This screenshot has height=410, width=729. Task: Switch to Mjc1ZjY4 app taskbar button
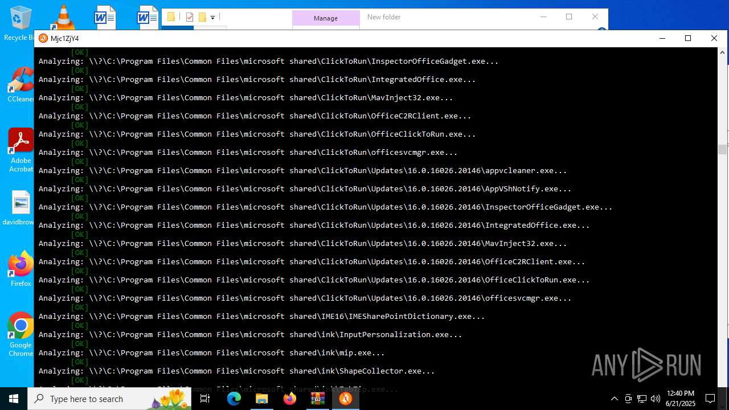click(345, 399)
